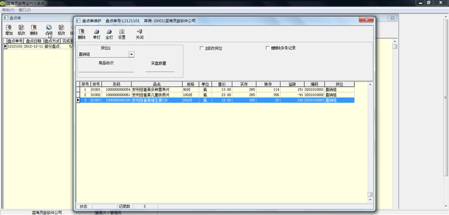Click the grid scrollbar down arrow
This screenshot has height=215, width=449.
pos(370,199)
